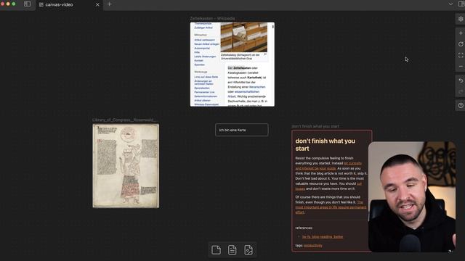The image size is (465, 261).
Task: Open 'Artikel verbessern' link
Action: [x=204, y=40]
